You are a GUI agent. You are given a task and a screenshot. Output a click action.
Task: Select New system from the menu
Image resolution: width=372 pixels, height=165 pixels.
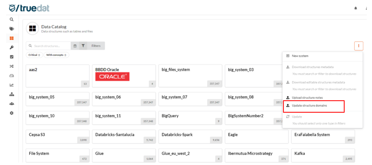coord(300,56)
